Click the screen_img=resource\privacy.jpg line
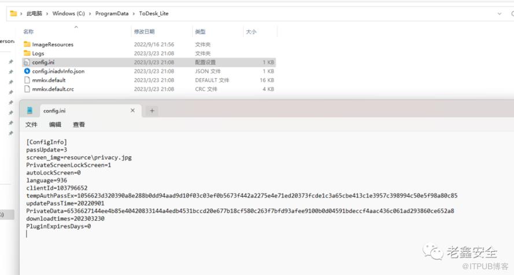Viewport: 514px width, 275px height. tap(79, 157)
